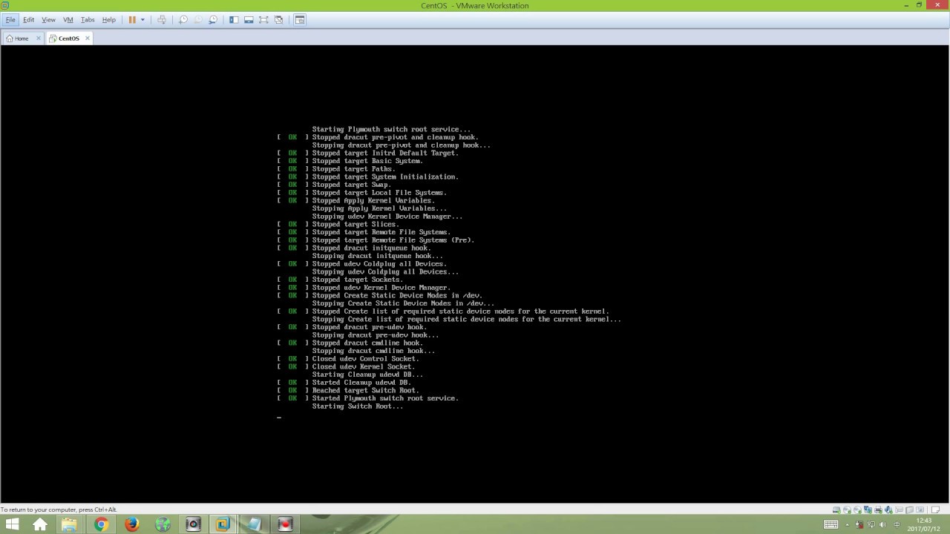Click the first CD/DVD device status icon

click(x=847, y=510)
